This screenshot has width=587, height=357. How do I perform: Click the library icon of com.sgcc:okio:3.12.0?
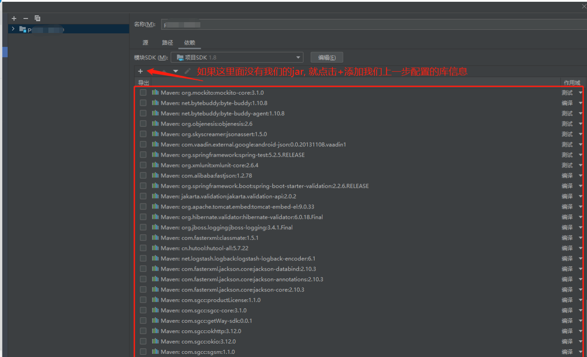pos(155,342)
